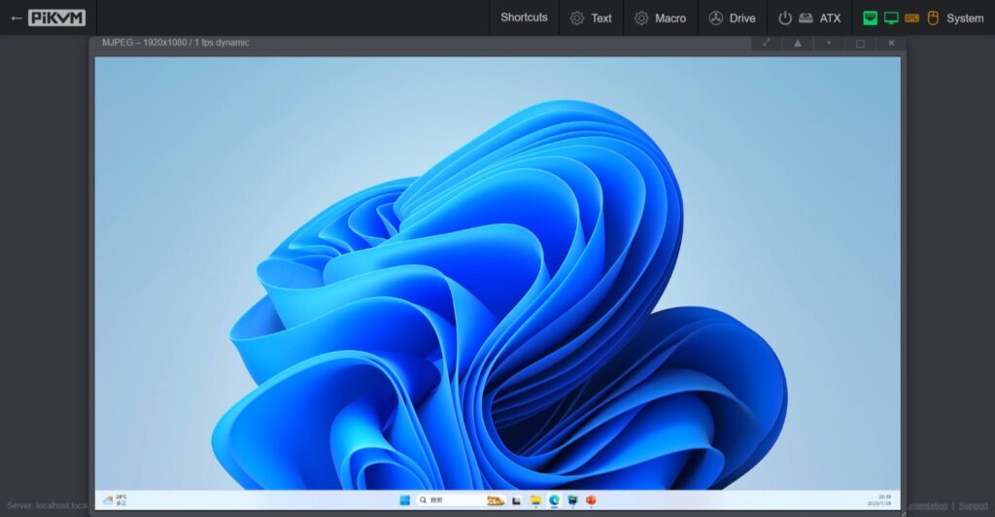Click the back arrow beside PiKVM logo
The height and width of the screenshot is (517, 995).
(16, 17)
